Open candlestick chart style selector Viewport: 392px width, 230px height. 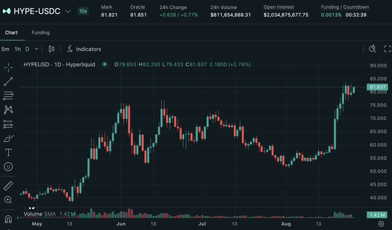(x=51, y=49)
